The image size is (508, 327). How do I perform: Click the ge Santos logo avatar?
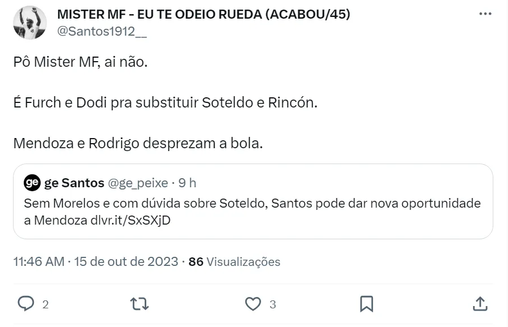click(x=32, y=183)
